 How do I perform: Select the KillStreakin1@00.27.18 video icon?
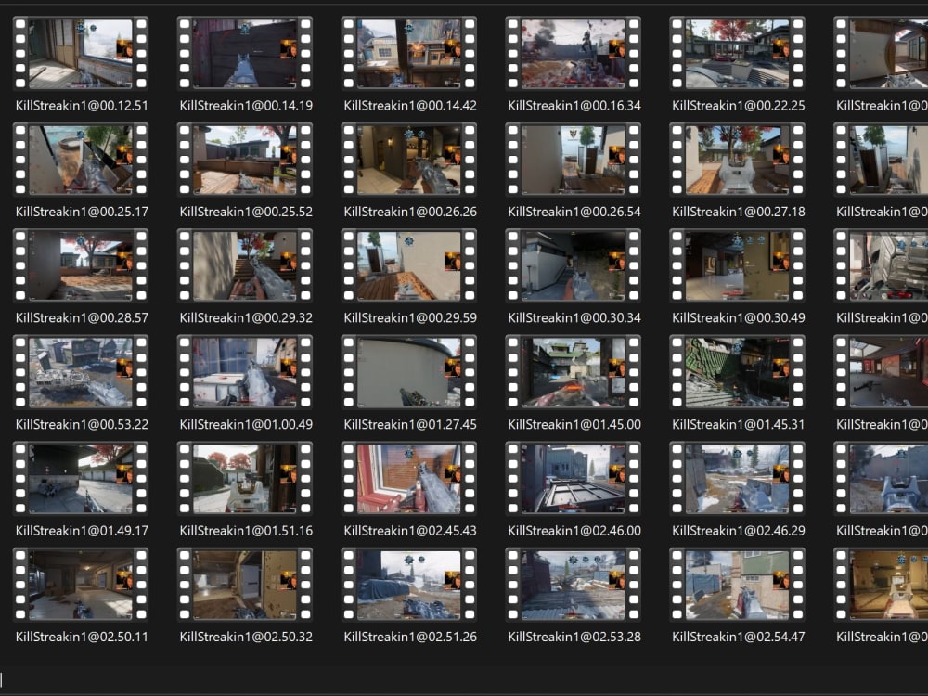738,160
